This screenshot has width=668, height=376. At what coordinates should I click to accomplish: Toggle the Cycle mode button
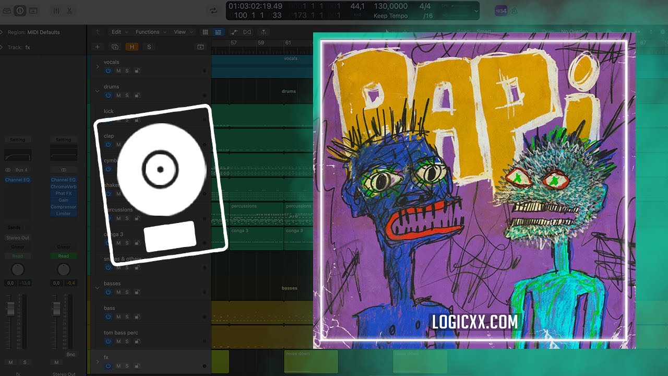213,10
